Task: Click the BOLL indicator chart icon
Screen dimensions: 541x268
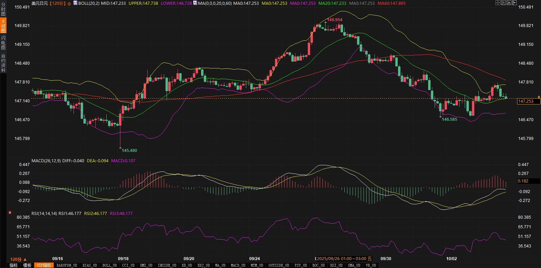Action: [75, 3]
